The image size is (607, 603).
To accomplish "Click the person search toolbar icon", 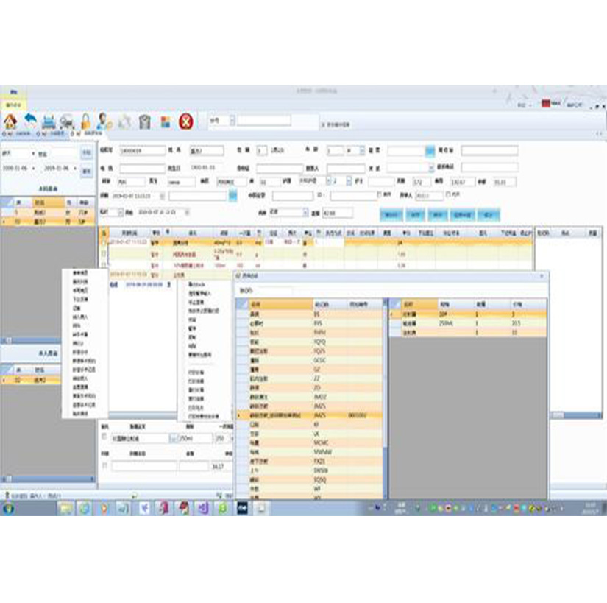I will coord(104,121).
